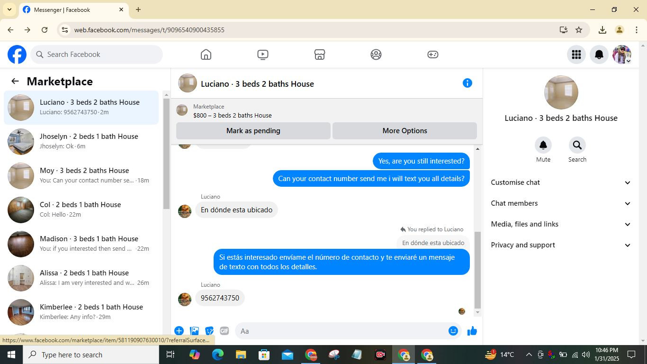The image size is (647, 364).
Task: Expand Media, files and links section
Action: coord(561,224)
